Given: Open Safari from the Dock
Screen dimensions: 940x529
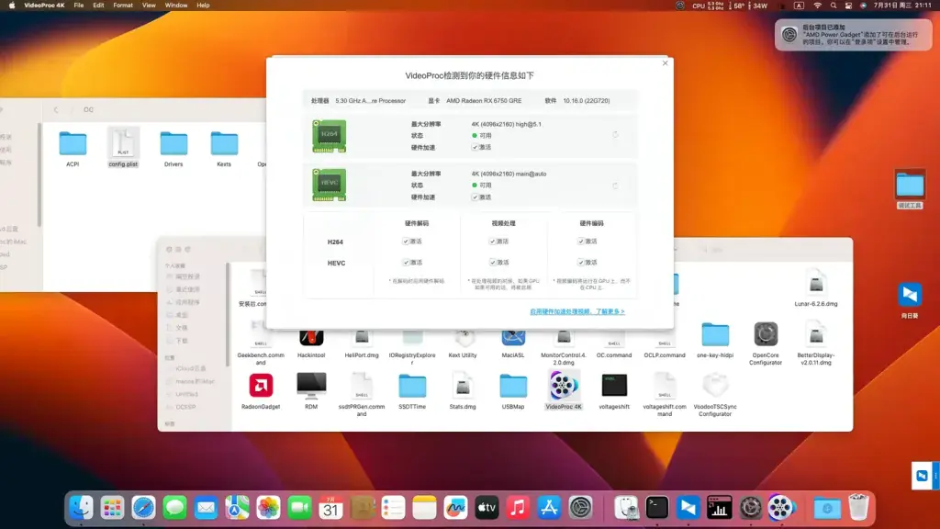Looking at the screenshot, I should (x=144, y=508).
